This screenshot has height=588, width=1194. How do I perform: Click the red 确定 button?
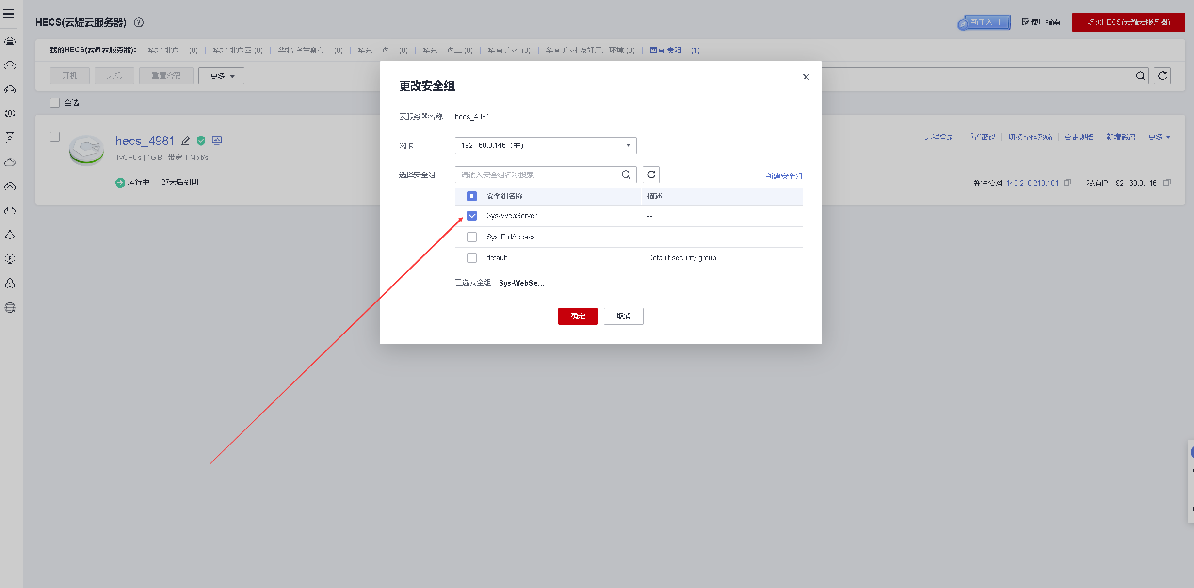(x=578, y=316)
